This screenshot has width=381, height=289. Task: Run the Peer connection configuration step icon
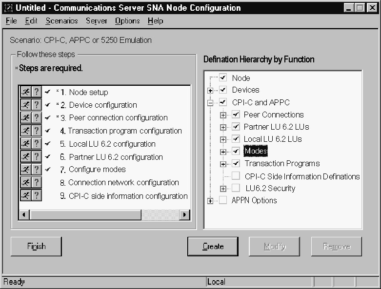tap(26, 118)
